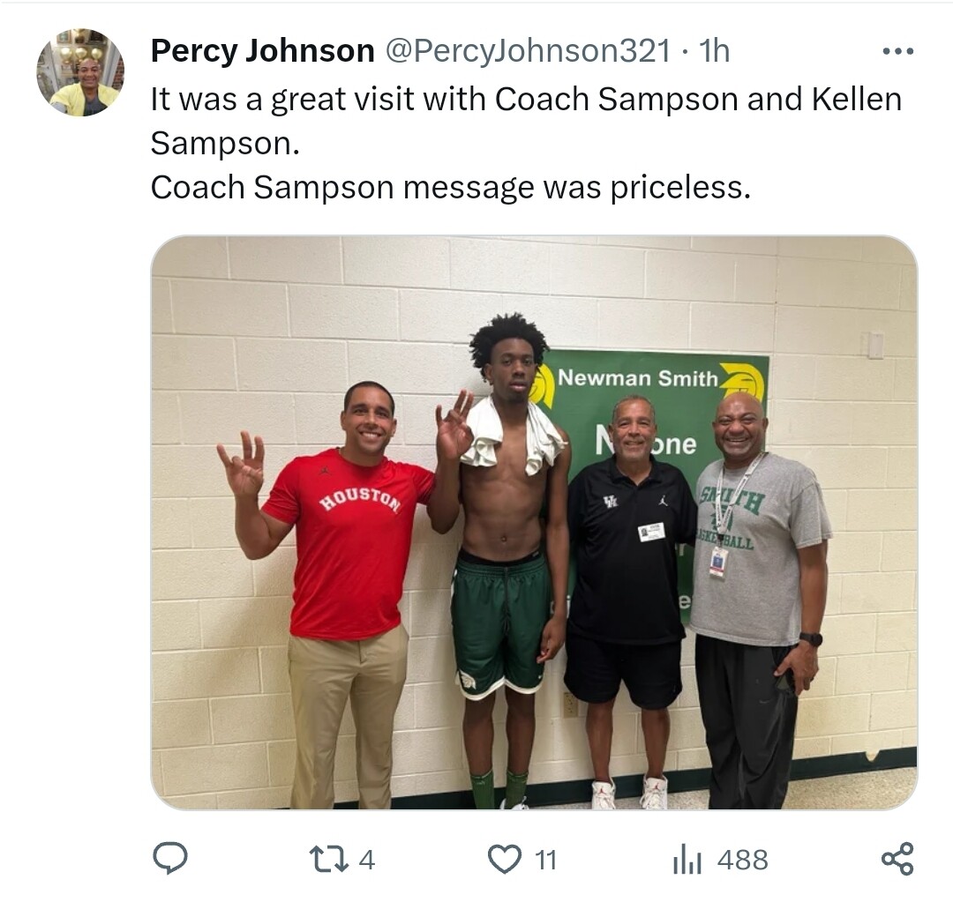The image size is (953, 902).
Task: Open the three-dot more options menu
Action: pos(897,52)
